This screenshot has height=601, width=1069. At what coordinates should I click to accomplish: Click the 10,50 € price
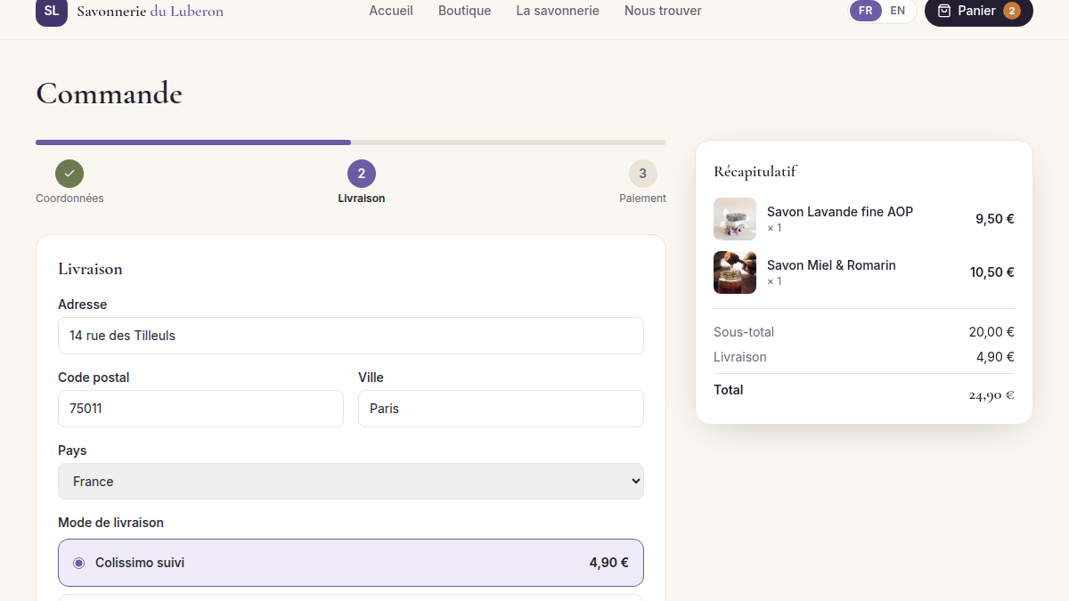pyautogui.click(x=992, y=272)
